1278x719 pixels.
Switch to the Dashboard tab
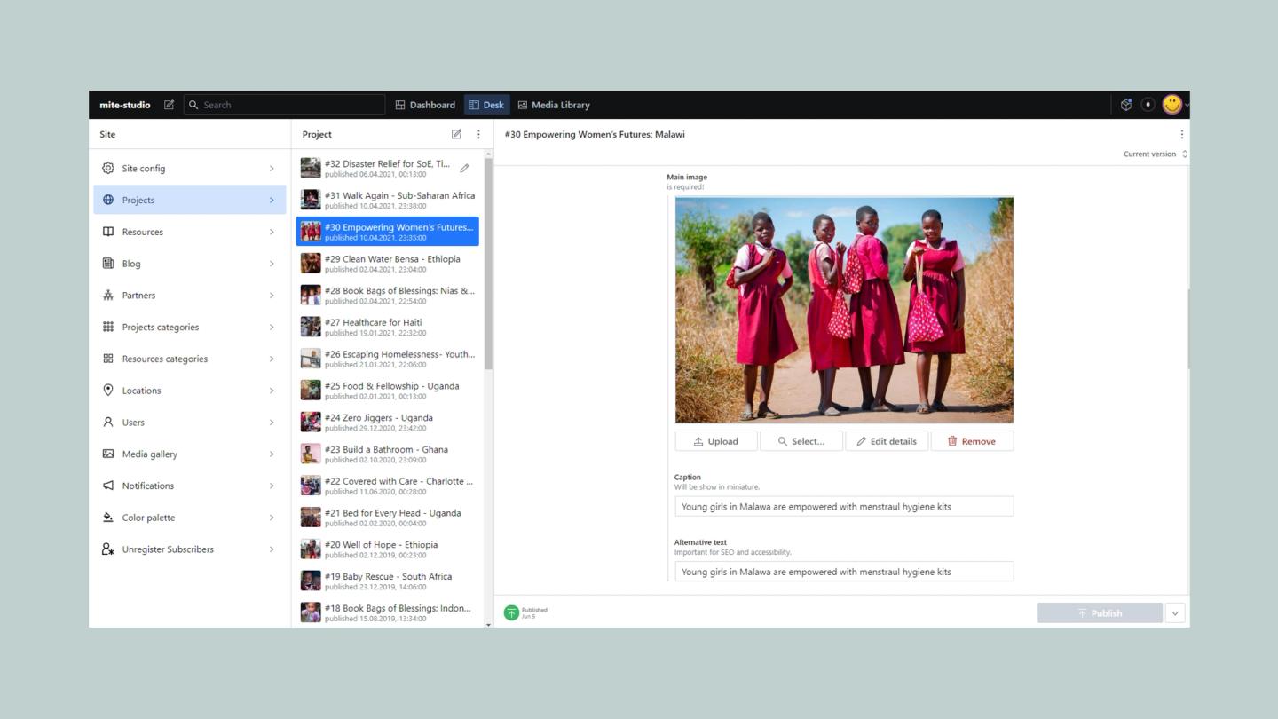tap(425, 104)
